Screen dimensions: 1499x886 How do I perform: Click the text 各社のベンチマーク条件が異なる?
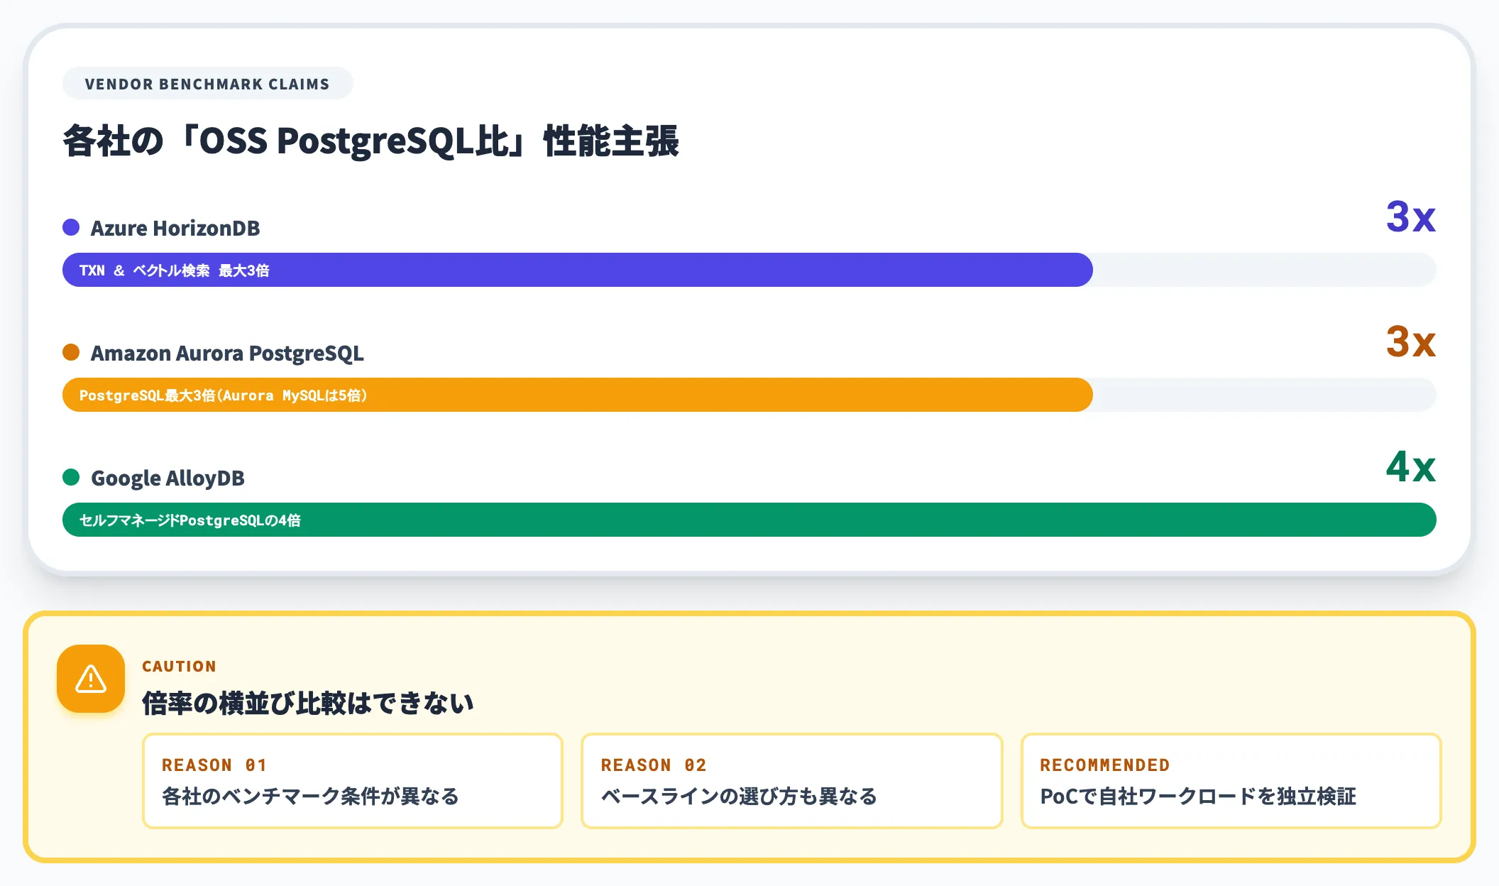(x=310, y=796)
